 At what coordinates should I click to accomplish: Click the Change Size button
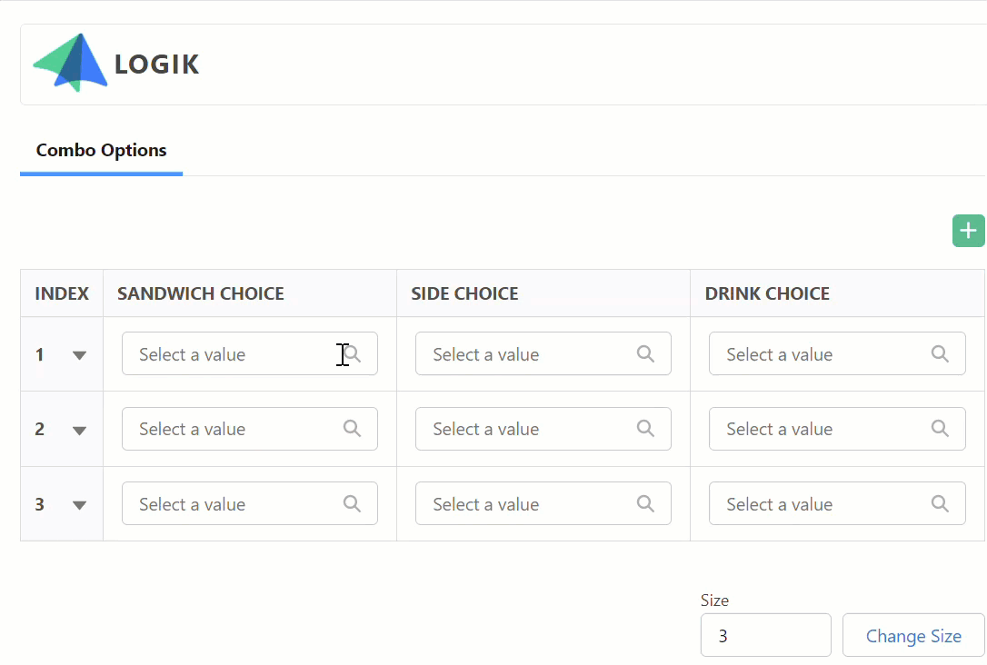pos(913,635)
